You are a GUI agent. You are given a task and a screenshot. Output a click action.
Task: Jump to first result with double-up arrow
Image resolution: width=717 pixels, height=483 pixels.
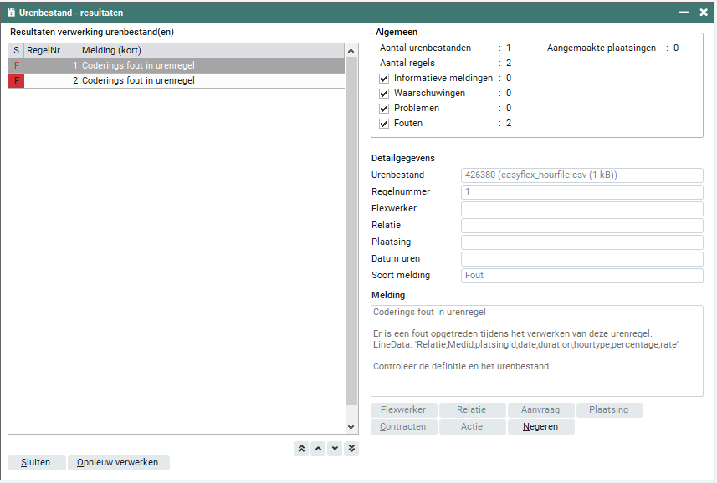click(301, 449)
